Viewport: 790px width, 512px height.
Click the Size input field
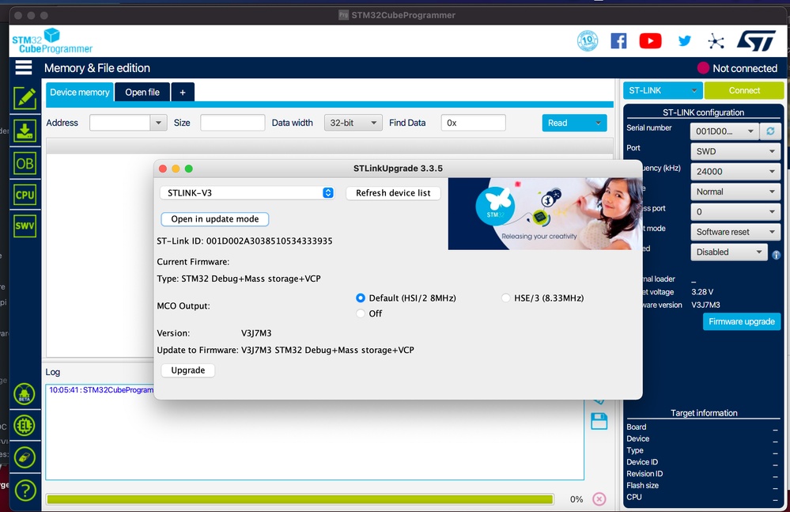pyautogui.click(x=232, y=123)
